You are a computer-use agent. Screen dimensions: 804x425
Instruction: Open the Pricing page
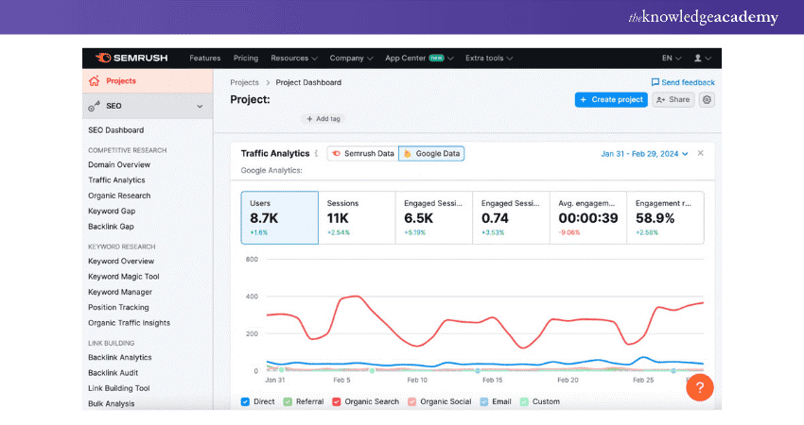(x=246, y=58)
